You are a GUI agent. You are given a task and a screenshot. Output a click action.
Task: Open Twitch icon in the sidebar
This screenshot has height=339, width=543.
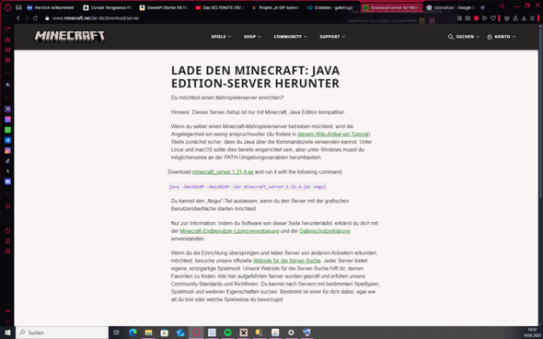[7, 110]
